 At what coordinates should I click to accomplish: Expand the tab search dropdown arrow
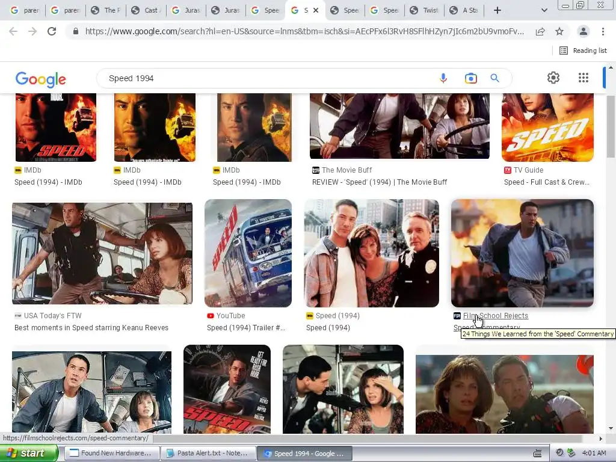coord(544,10)
